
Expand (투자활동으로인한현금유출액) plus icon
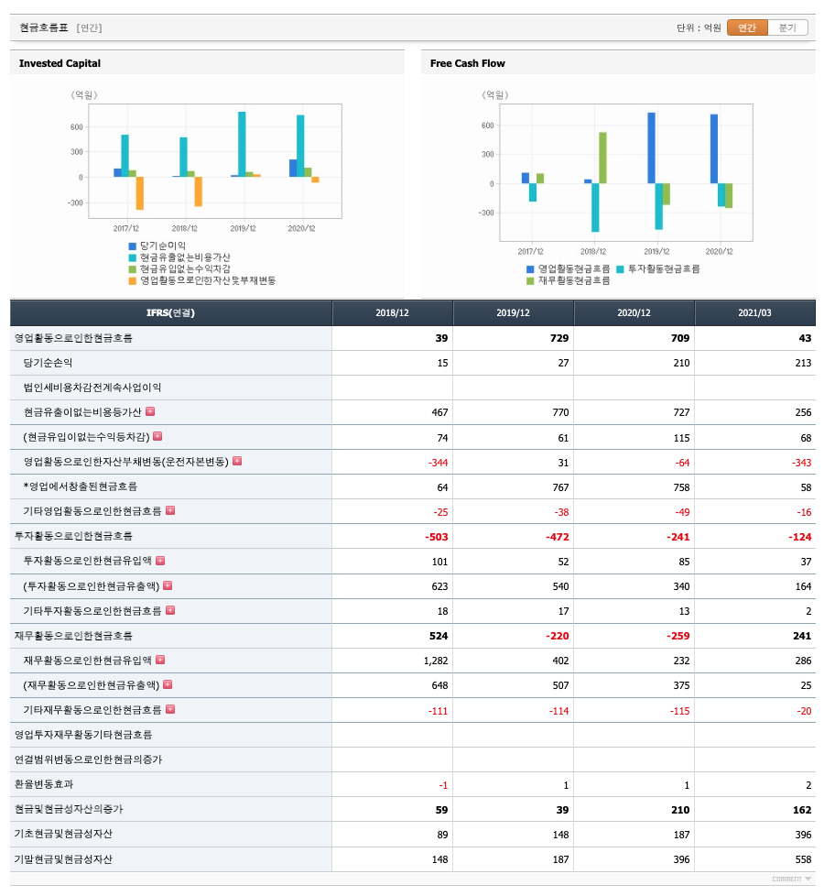pos(168,585)
